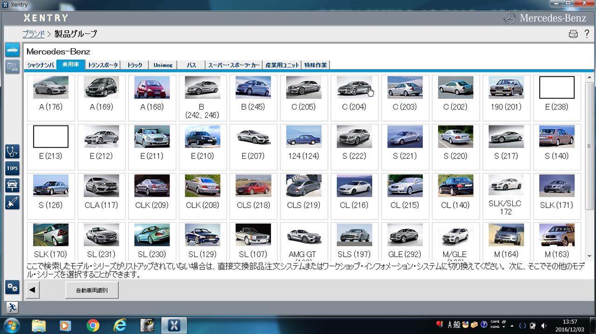Select the SLK (171) model tile
Image resolution: width=596 pixels, height=334 pixels.
click(x=557, y=196)
